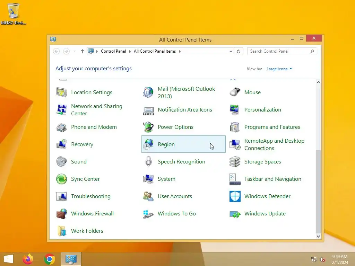Open the User Accounts link text
The width and height of the screenshot is (355, 266).
(x=175, y=196)
